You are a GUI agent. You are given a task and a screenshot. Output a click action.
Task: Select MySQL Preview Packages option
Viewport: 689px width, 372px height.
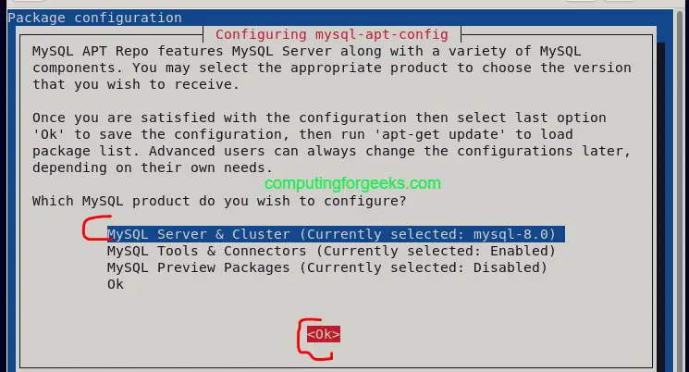(326, 267)
